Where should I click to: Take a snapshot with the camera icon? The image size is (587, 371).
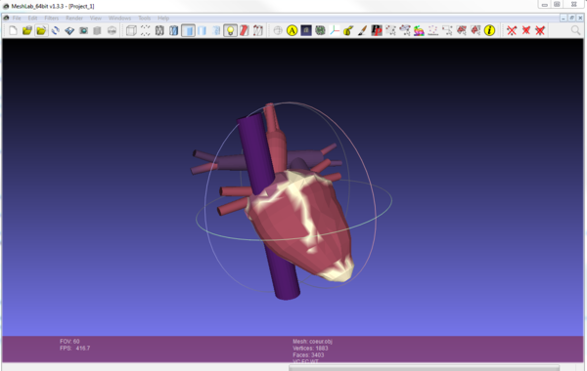click(83, 30)
